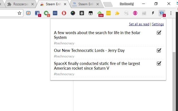Open the Settings link in popup

click(158, 24)
